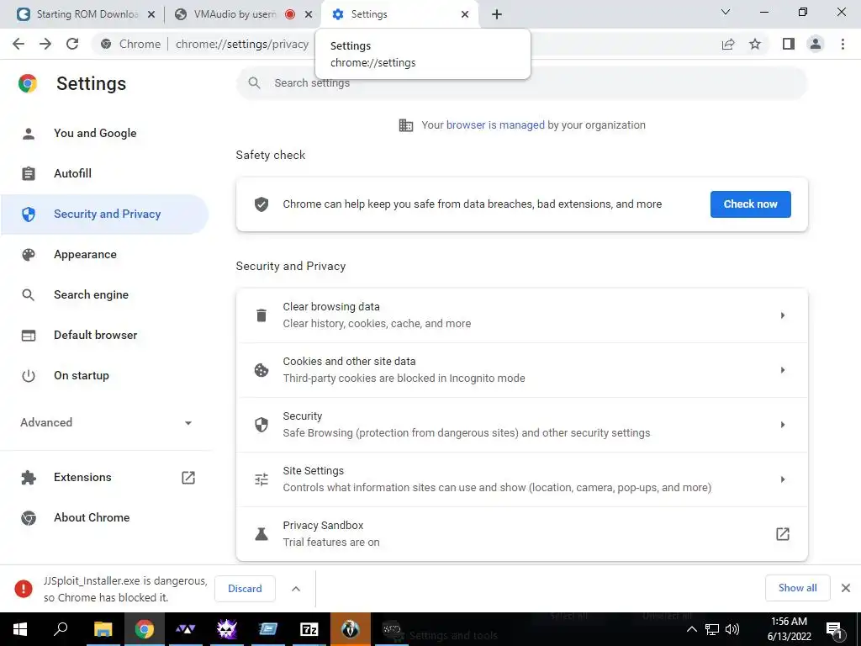Image resolution: width=861 pixels, height=646 pixels.
Task: Open the Windows Start menu
Action: 20,629
